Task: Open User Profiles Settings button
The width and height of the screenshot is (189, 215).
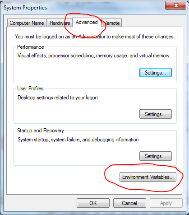Action: (x=156, y=114)
